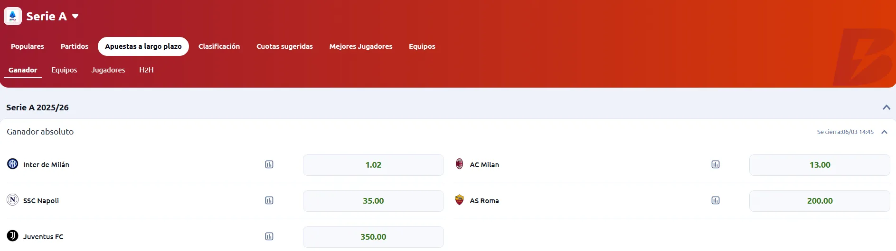
Task: Open statistics icon for AC Milan
Action: click(x=716, y=165)
